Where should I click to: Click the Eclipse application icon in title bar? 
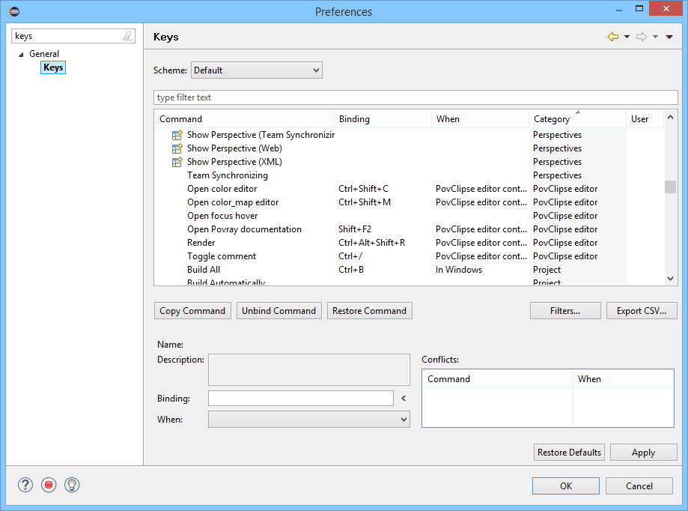14,11
